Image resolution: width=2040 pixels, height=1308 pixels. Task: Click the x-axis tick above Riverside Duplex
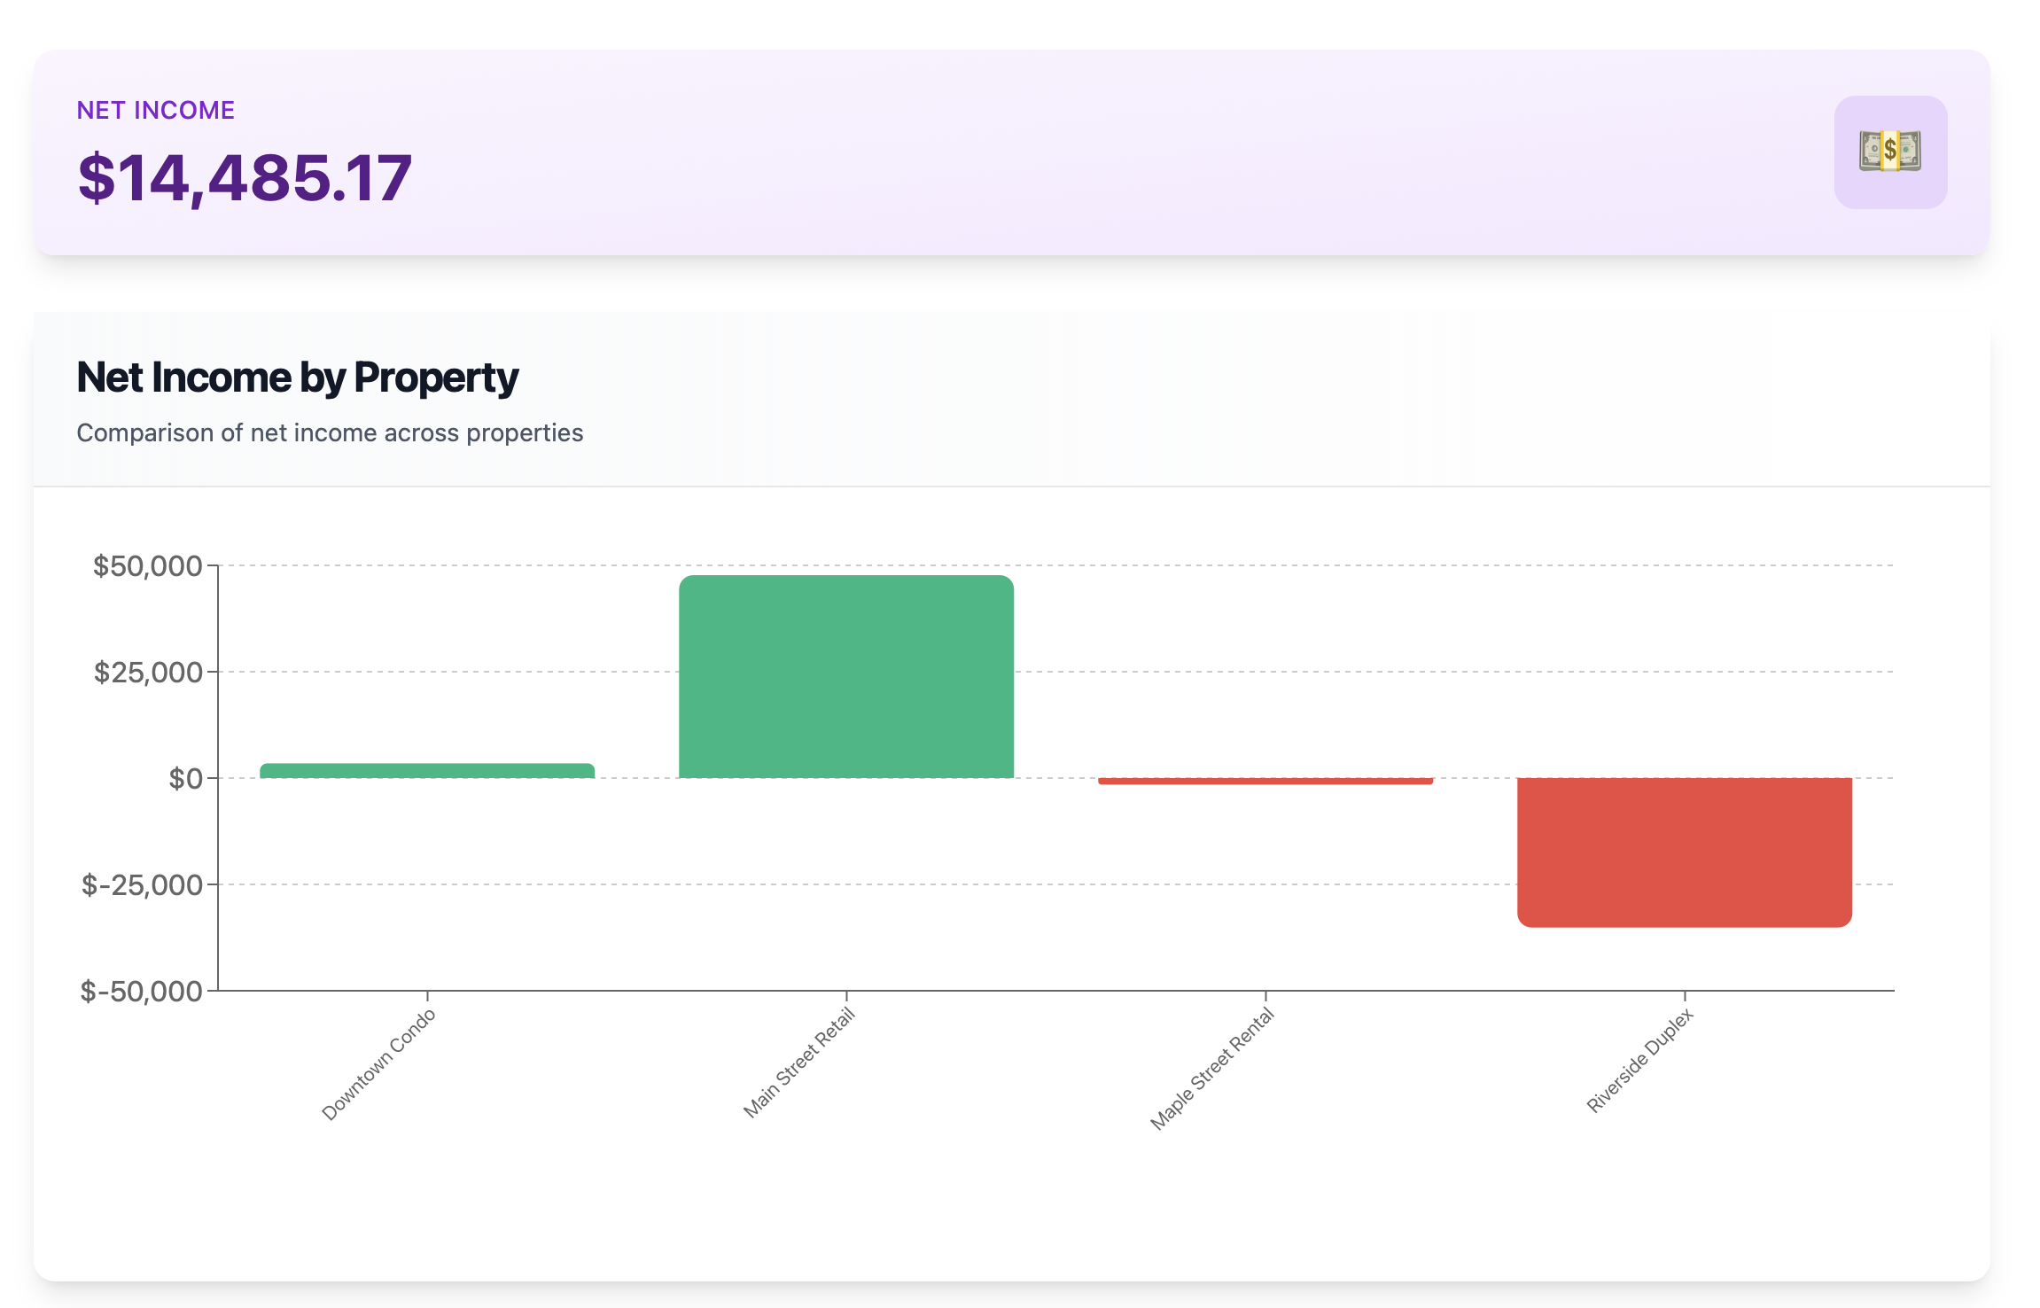(x=1685, y=996)
